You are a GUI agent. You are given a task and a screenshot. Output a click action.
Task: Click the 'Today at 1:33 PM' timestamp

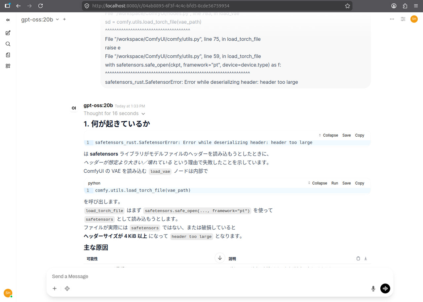(130, 106)
